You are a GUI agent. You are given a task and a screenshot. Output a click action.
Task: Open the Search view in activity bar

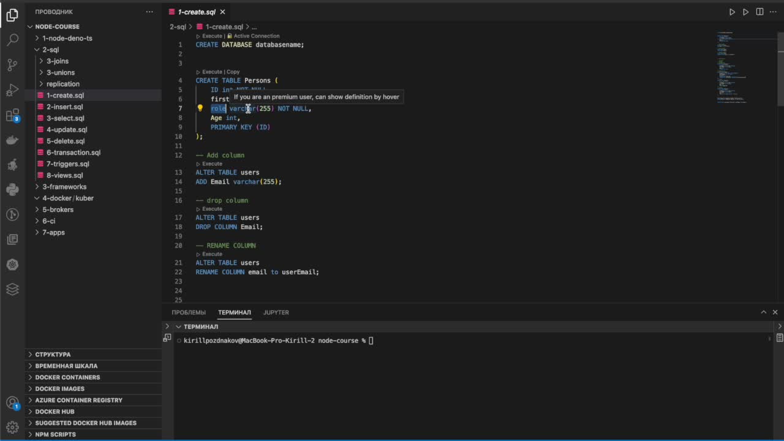point(12,41)
